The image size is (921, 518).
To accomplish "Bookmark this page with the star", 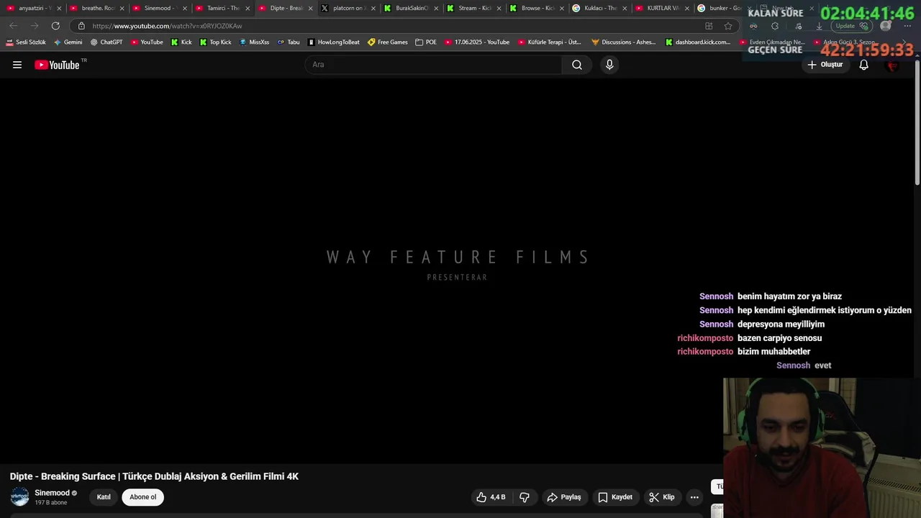I will coord(728,26).
